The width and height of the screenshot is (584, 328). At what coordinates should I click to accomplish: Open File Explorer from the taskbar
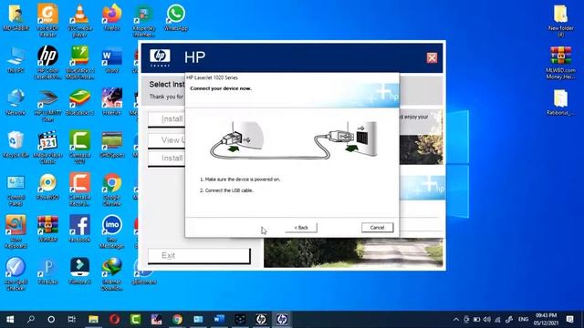93,319
